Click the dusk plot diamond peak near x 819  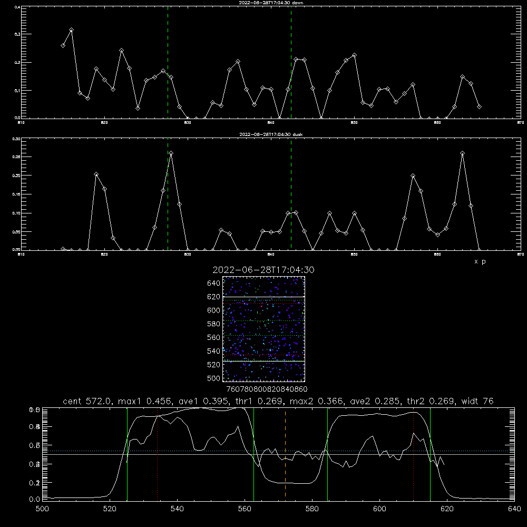(x=96, y=174)
